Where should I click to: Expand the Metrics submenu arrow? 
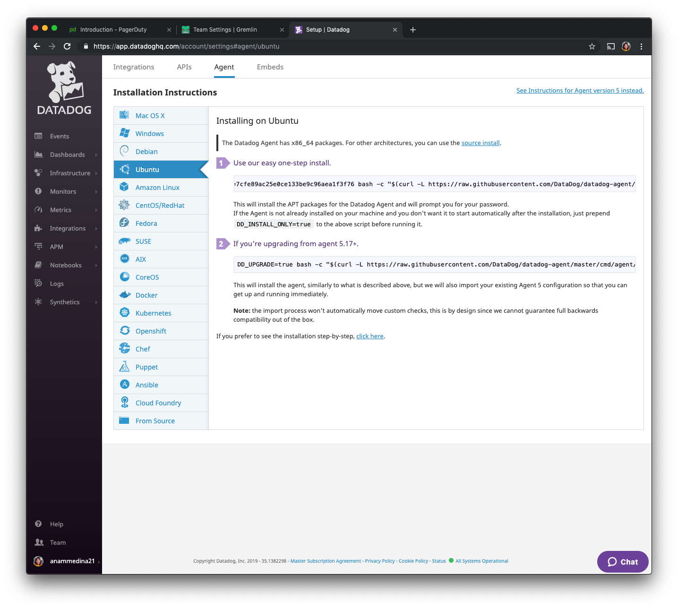pos(96,210)
